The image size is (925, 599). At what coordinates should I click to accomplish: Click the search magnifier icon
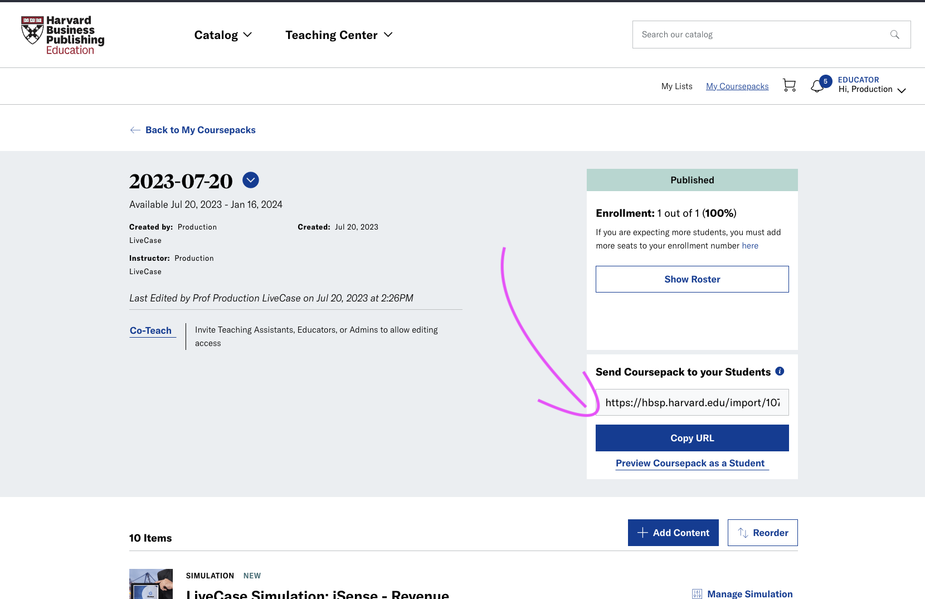point(895,35)
